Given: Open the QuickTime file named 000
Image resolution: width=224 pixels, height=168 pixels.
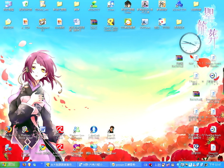Looking at the screenshot, I should (x=196, y=149).
